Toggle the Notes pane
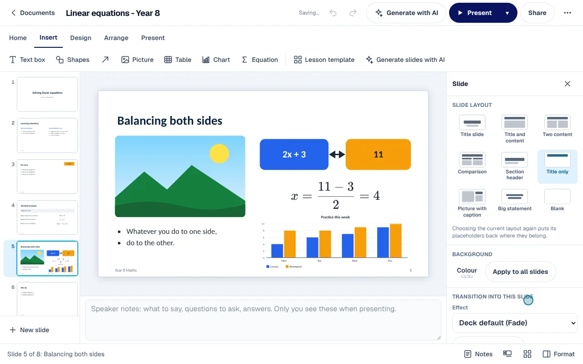Viewport: 583px width, 364px height. click(478, 354)
